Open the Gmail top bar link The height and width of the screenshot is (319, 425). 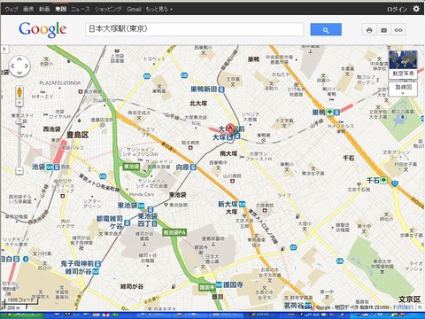(134, 9)
